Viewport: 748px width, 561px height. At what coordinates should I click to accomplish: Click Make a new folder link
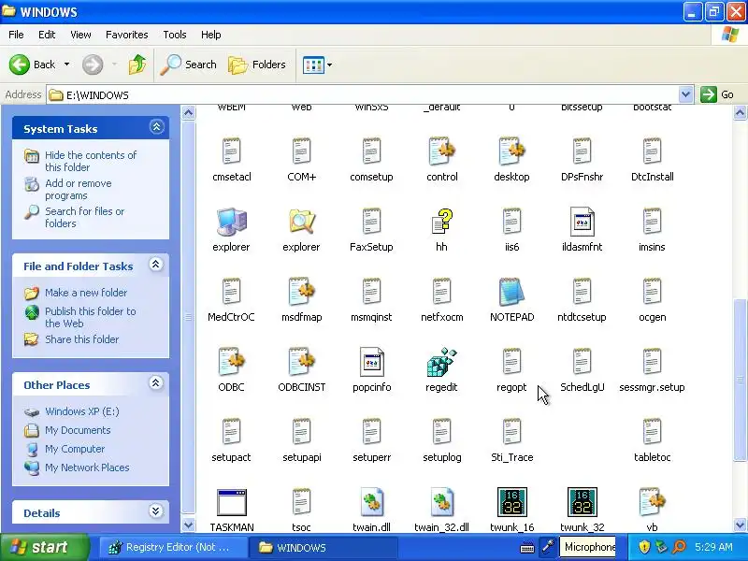[x=86, y=293]
